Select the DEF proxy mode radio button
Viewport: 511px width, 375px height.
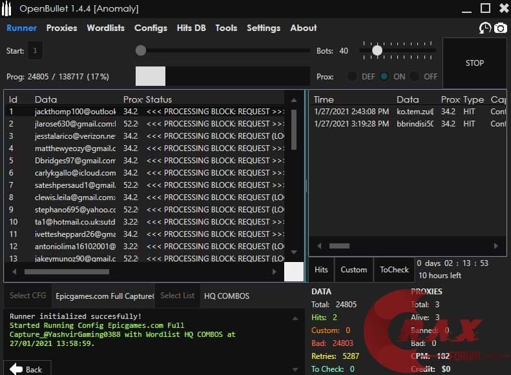coord(352,76)
